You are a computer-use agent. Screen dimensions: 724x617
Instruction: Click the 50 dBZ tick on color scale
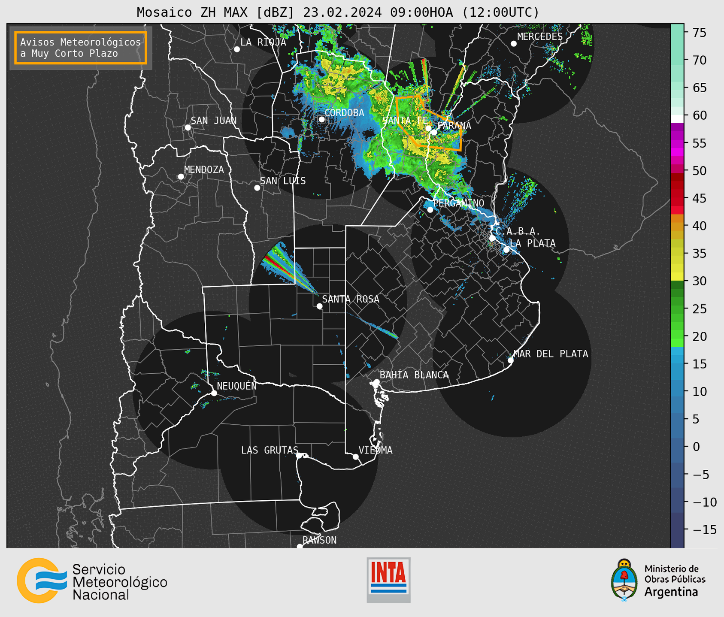699,171
